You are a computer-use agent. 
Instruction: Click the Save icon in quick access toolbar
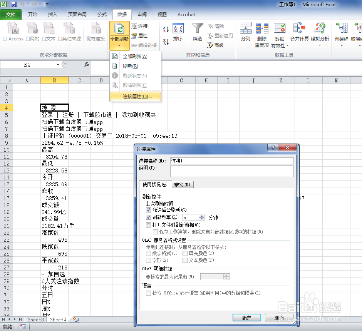click(14, 4)
